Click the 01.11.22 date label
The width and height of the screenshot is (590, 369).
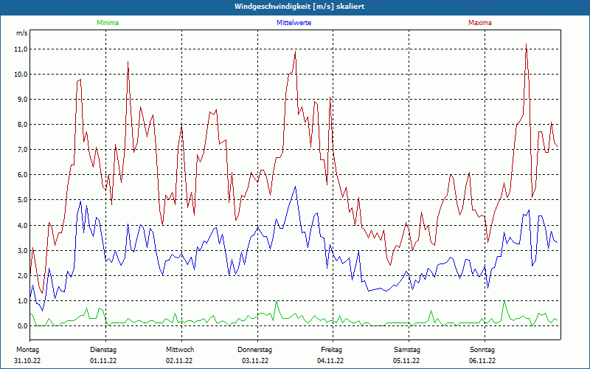tap(103, 361)
